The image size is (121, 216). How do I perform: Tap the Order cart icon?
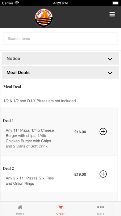click(x=60, y=207)
